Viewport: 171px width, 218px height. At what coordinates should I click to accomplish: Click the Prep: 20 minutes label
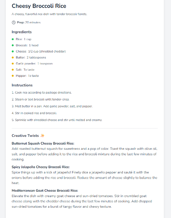(x=29, y=22)
